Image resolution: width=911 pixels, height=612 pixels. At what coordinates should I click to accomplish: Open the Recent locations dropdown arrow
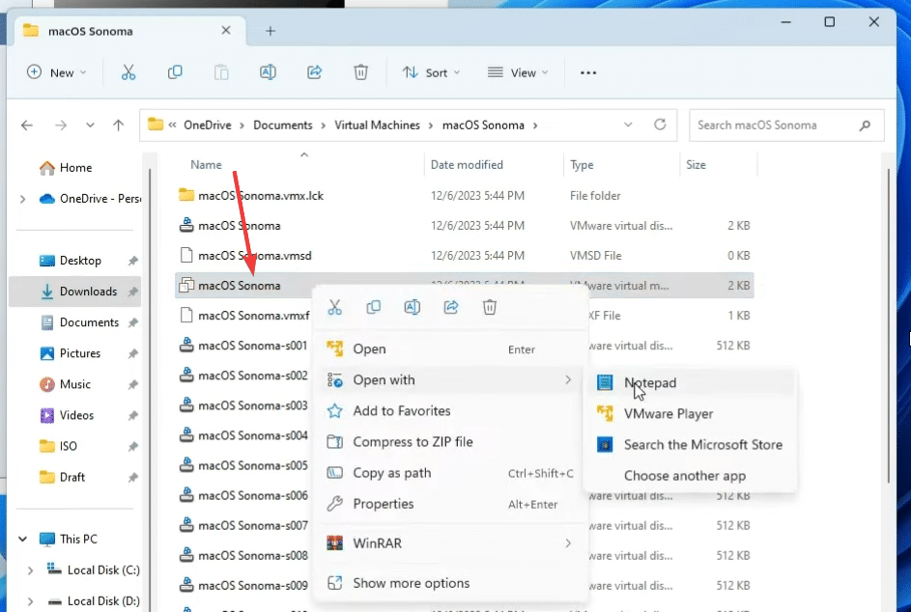(x=90, y=125)
